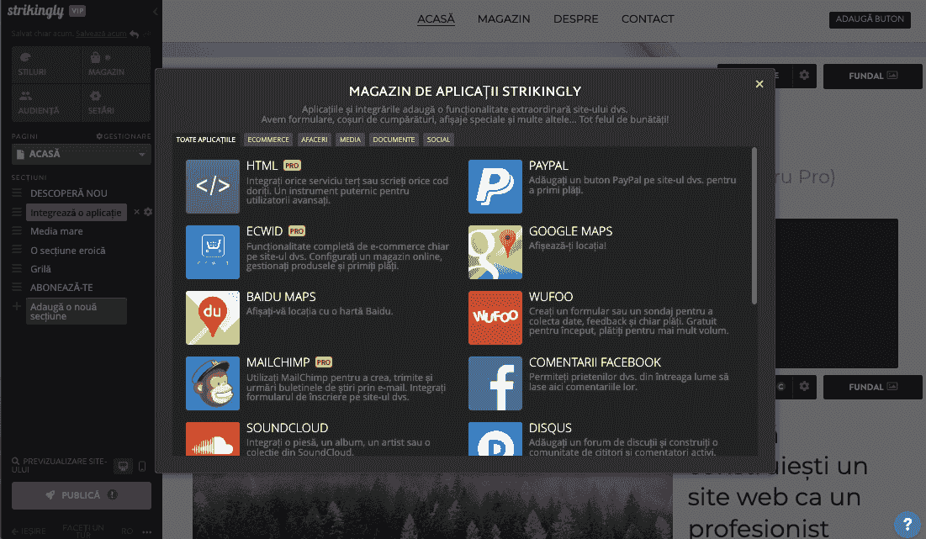This screenshot has height=539, width=926.
Task: Select the PayPal app icon
Action: point(495,187)
